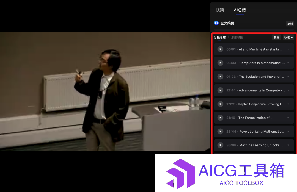This screenshot has width=297, height=192.
Task: Click 'The Formalization of ...' title
Action: 256,118
